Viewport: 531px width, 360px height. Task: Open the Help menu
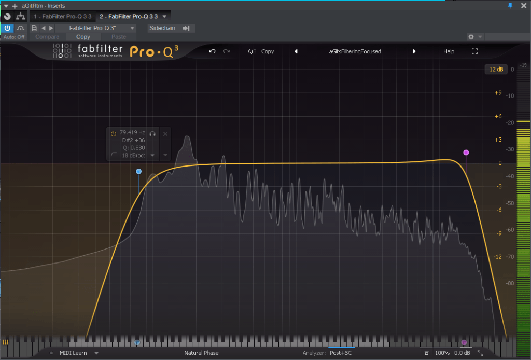(x=449, y=51)
